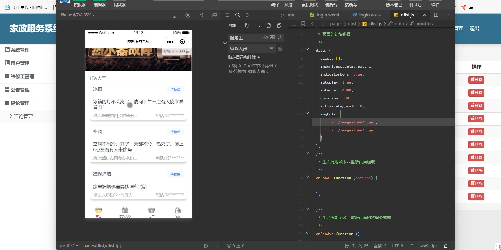Mute the simulator sound icon

[x=201, y=15]
